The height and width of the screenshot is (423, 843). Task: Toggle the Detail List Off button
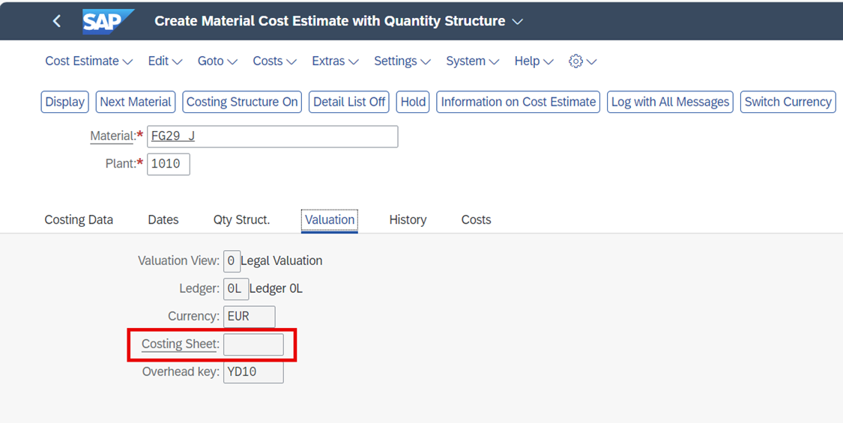pyautogui.click(x=349, y=102)
